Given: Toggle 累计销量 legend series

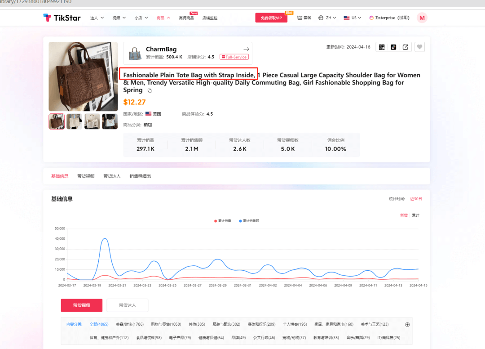Looking at the screenshot, I should pyautogui.click(x=223, y=221).
